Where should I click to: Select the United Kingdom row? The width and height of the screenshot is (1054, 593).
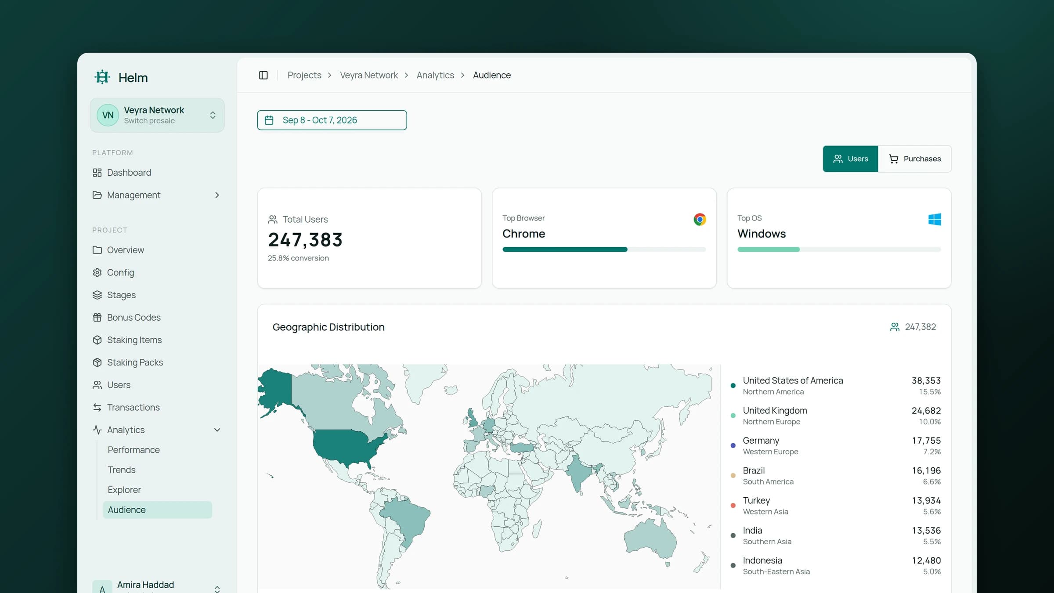836,416
